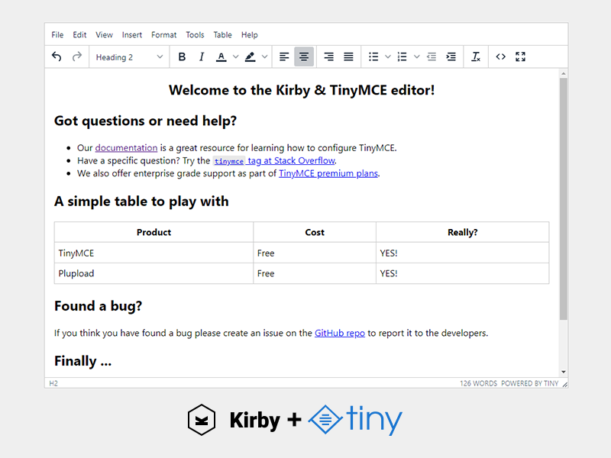The width and height of the screenshot is (611, 458).
Task: Follow the GitHub repo link
Action: click(x=339, y=333)
